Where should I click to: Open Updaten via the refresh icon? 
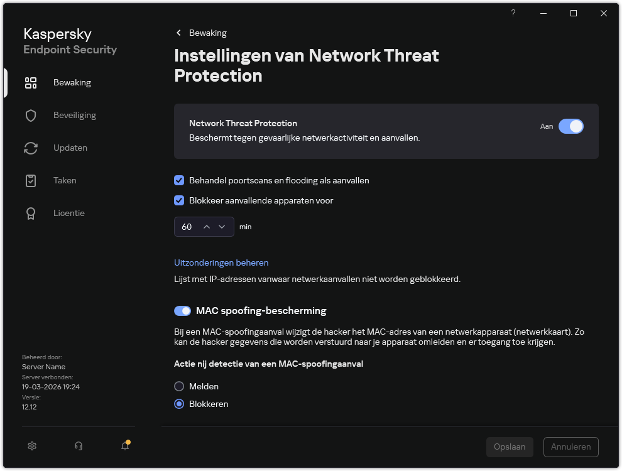[x=31, y=148]
